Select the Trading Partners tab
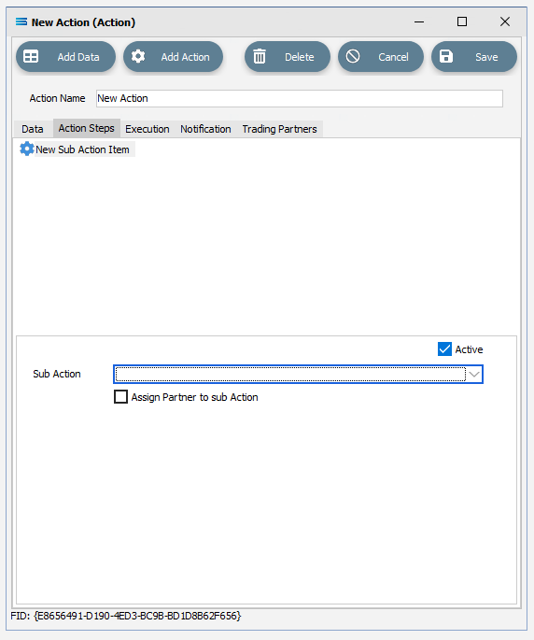 279,129
